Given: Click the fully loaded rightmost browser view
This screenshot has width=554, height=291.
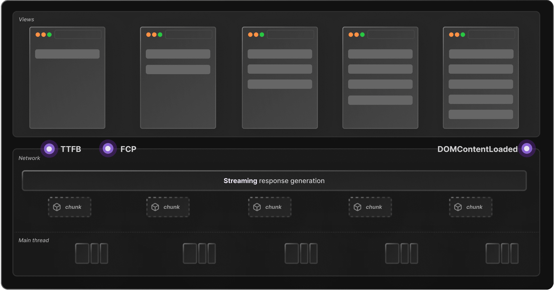Looking at the screenshot, I should (x=480, y=78).
